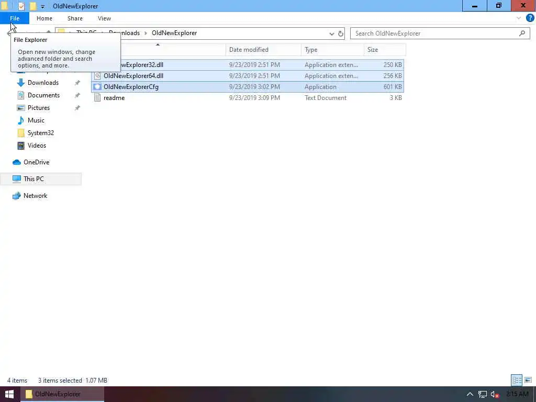The width and height of the screenshot is (536, 402).
Task: Click the OldNewExplorer breadcrumb in address bar
Action: point(174,33)
